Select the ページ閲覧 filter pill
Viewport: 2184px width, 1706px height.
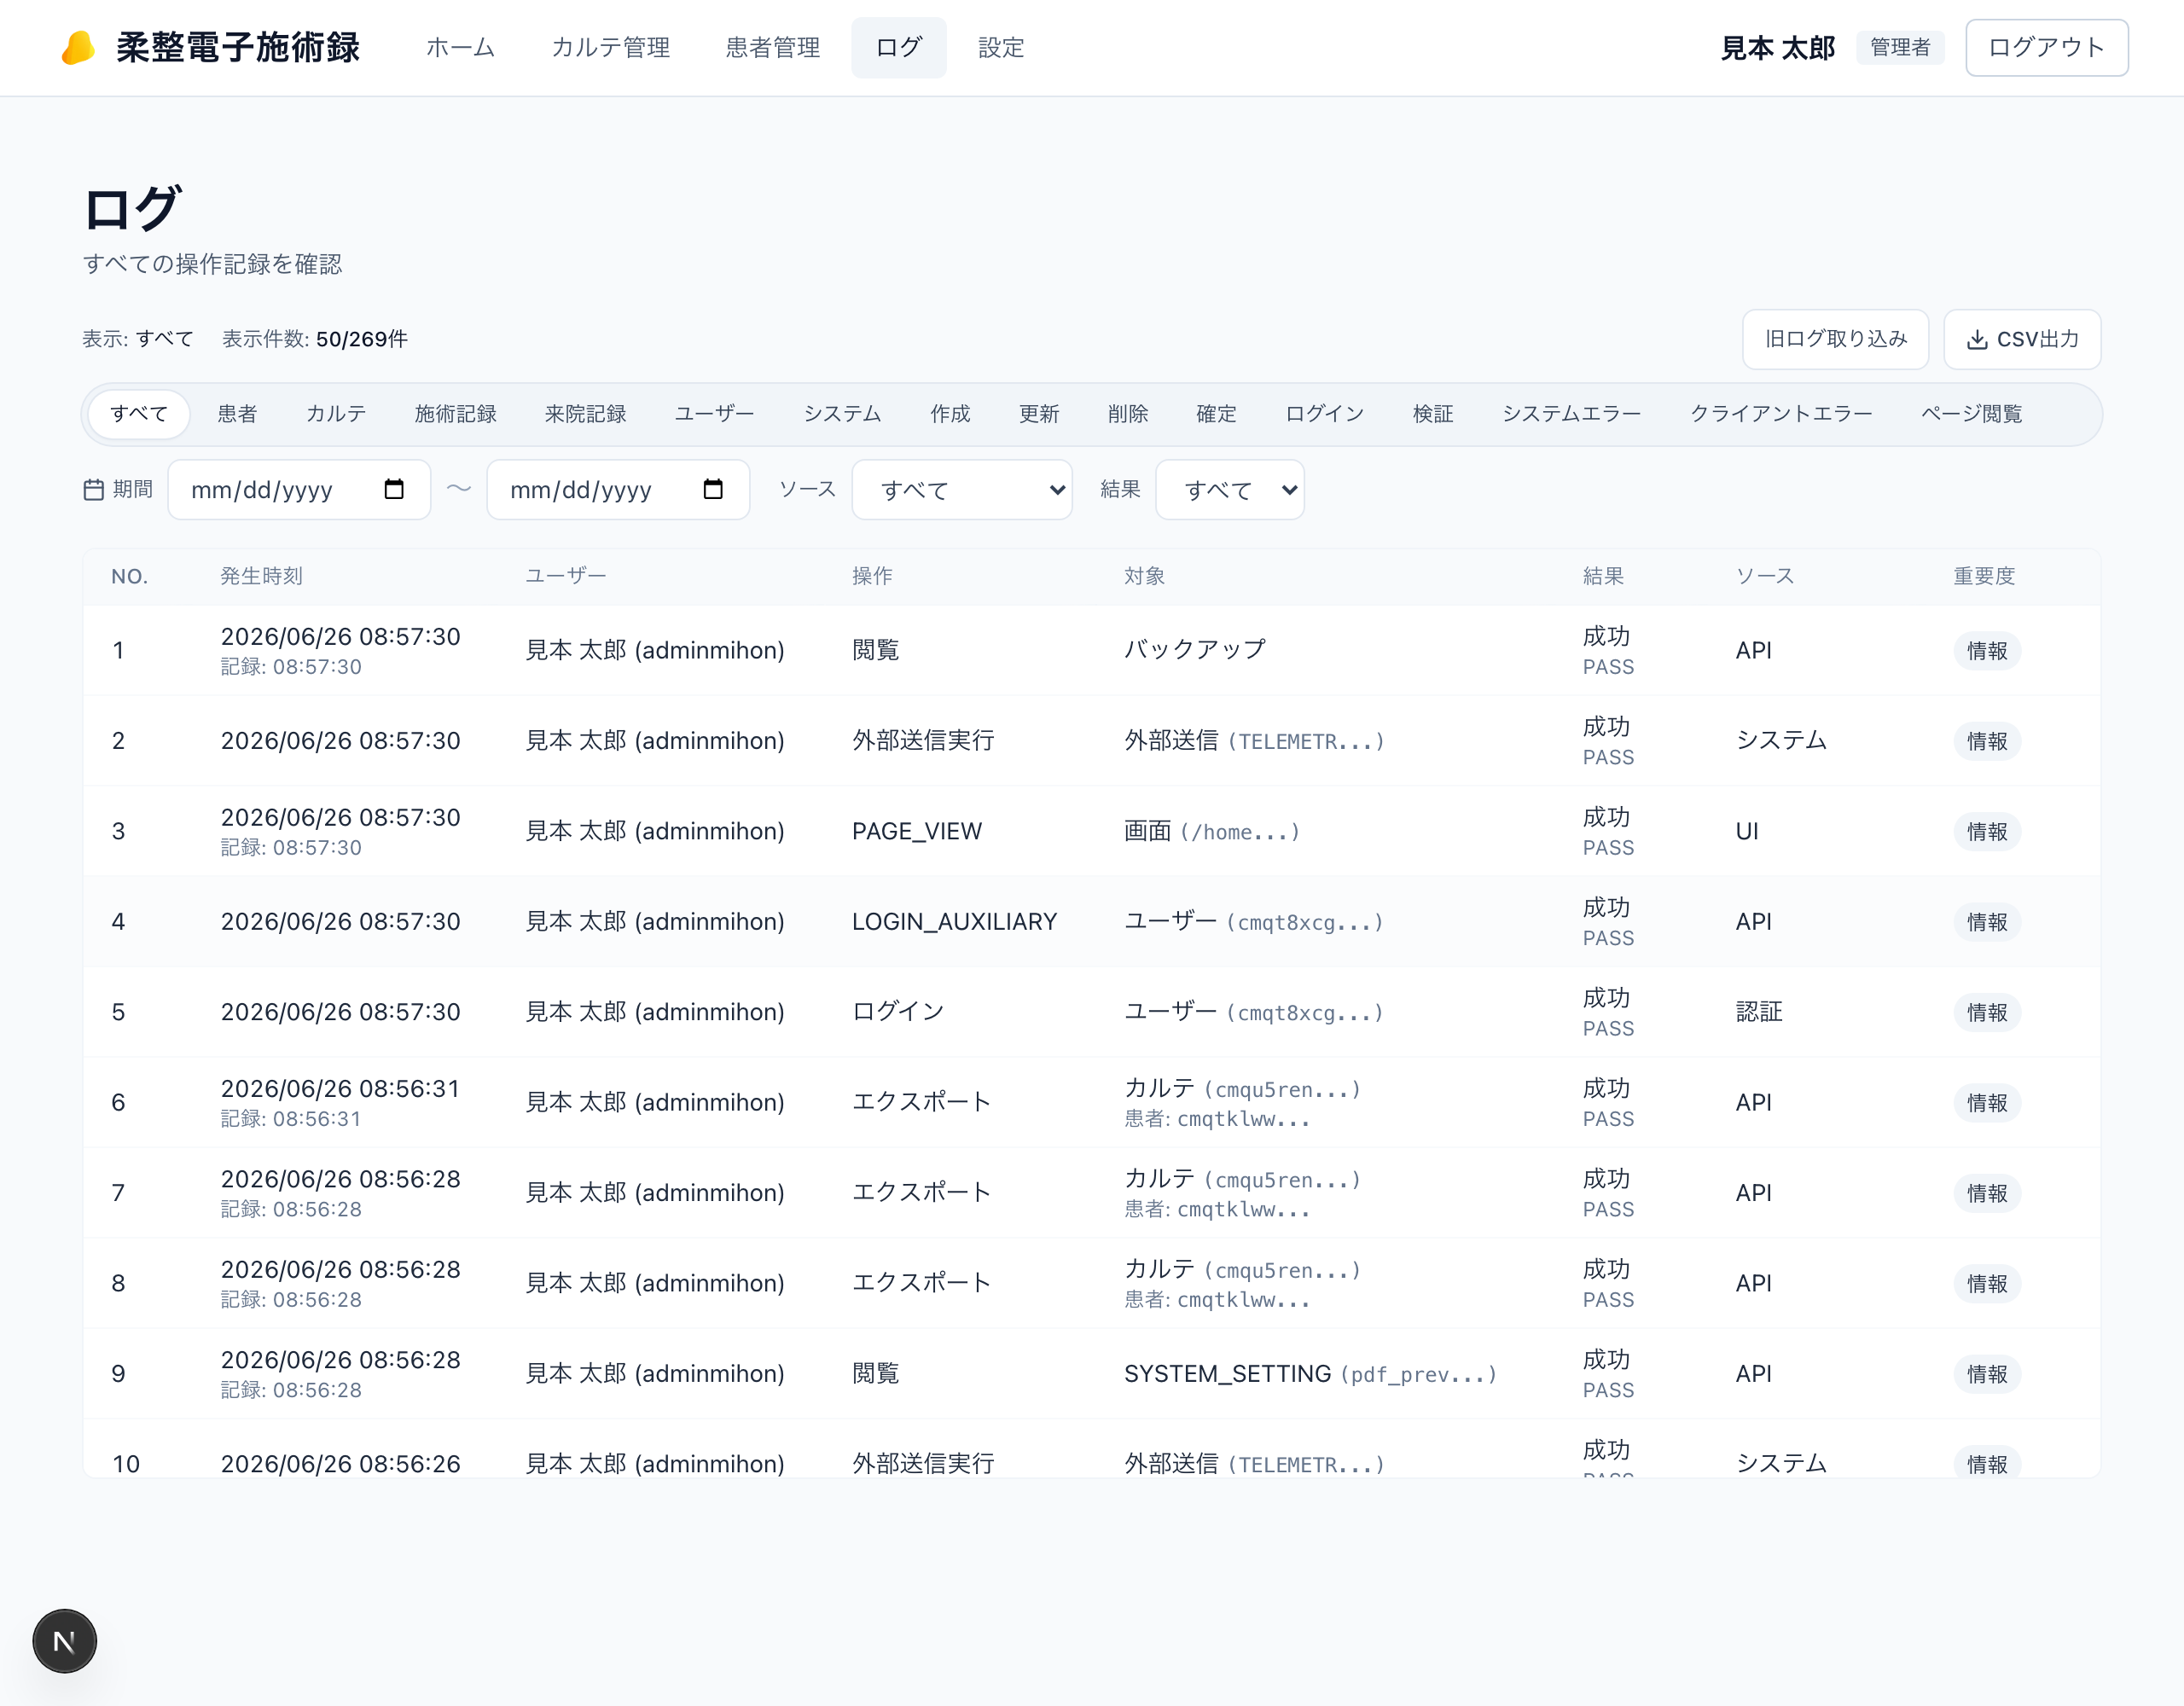click(1971, 414)
